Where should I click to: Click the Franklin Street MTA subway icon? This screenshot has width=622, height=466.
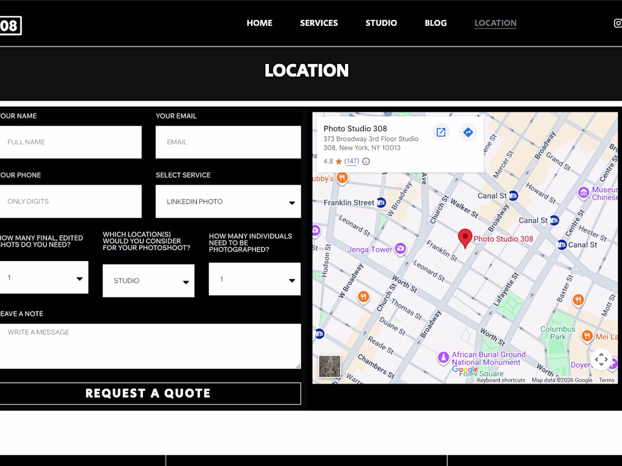coord(381,202)
